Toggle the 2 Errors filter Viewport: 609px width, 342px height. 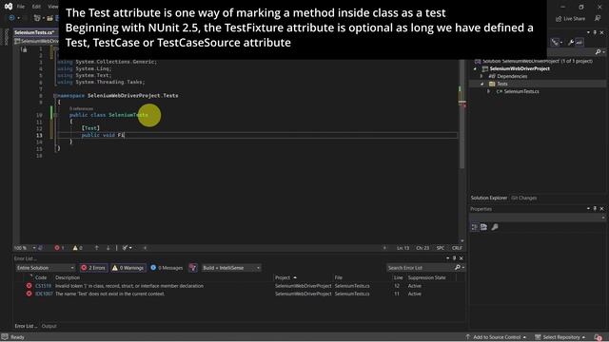tap(93, 268)
